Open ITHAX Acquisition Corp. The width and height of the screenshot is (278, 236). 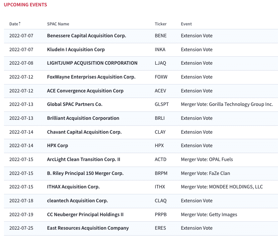point(73,187)
